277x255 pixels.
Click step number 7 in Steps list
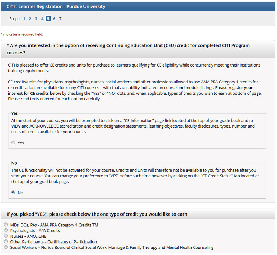tap(60, 19)
